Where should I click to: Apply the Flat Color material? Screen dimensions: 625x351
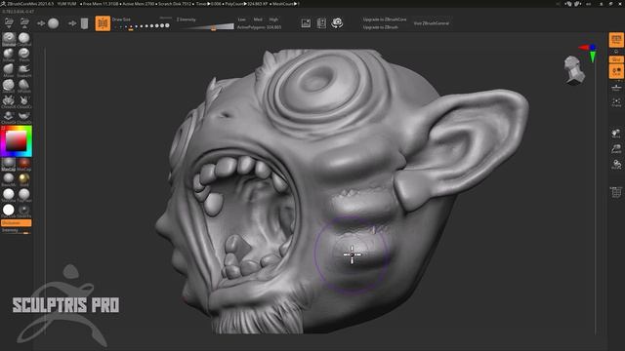coord(9,211)
